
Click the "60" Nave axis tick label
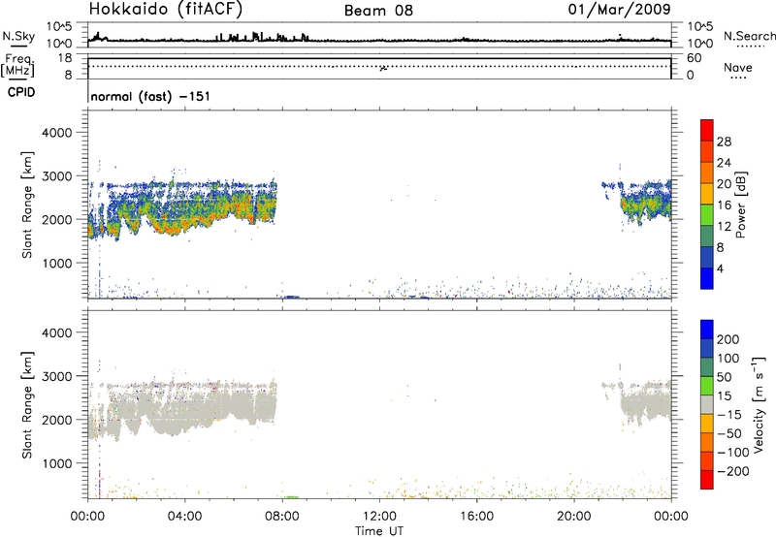tap(694, 58)
